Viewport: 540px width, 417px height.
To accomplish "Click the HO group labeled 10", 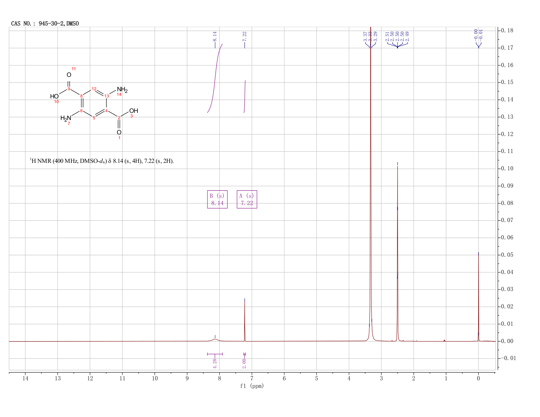I will [54, 96].
